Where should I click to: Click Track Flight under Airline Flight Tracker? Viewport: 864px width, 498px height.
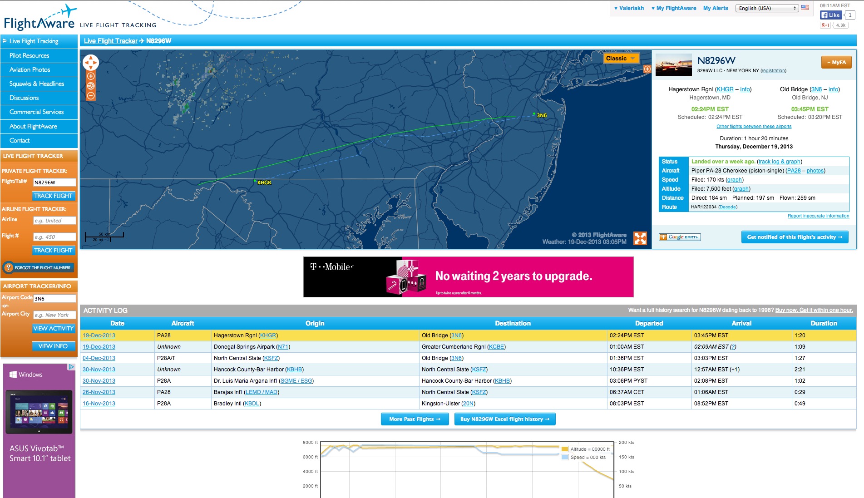pos(53,250)
